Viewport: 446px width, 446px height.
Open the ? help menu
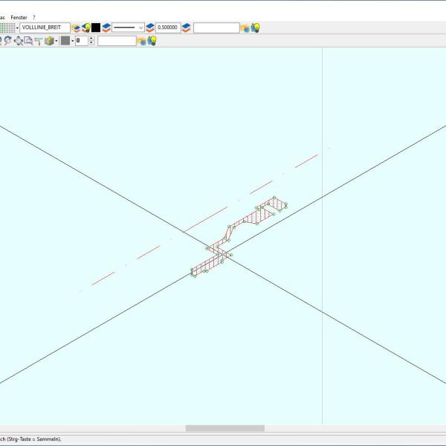click(x=34, y=17)
